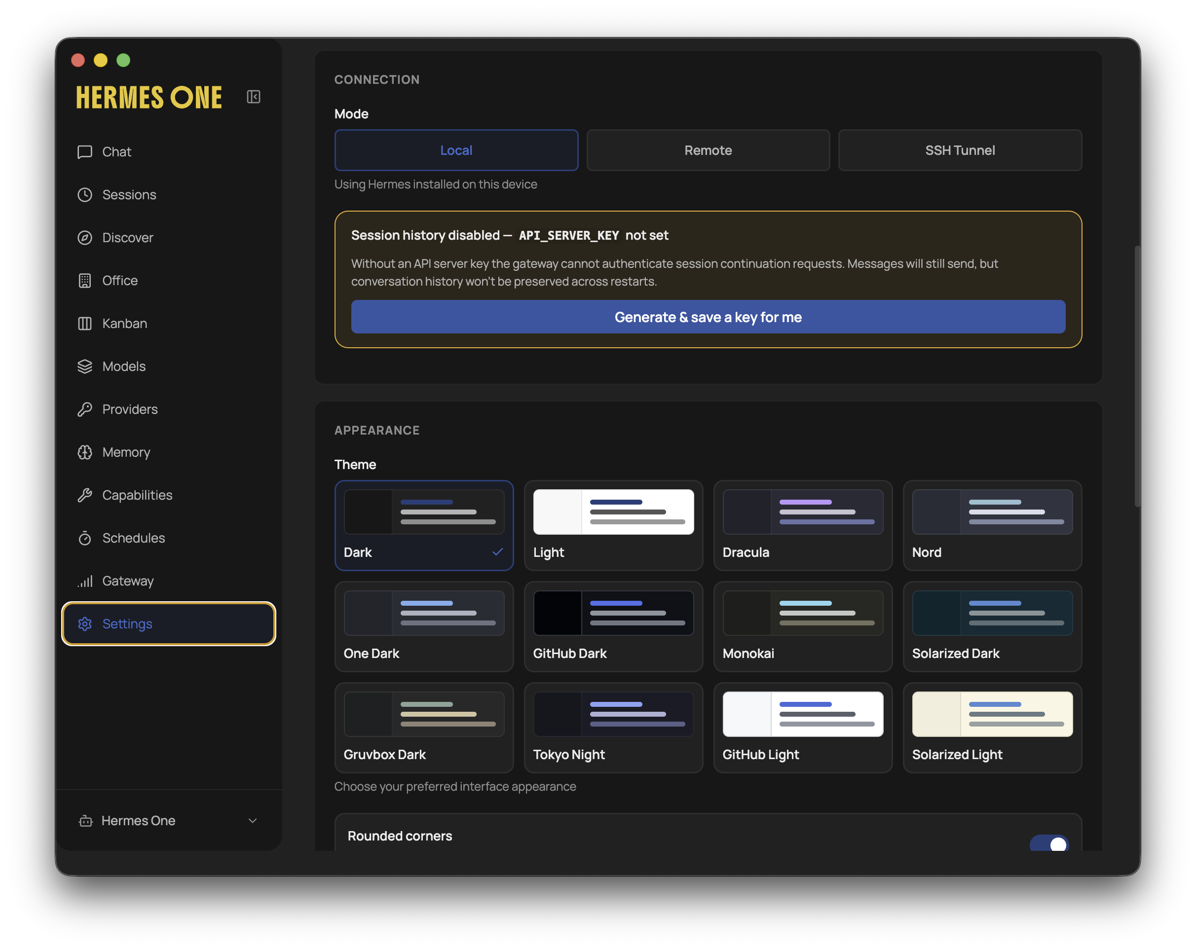
Task: Choose the One Dark theme
Action: pos(424,627)
